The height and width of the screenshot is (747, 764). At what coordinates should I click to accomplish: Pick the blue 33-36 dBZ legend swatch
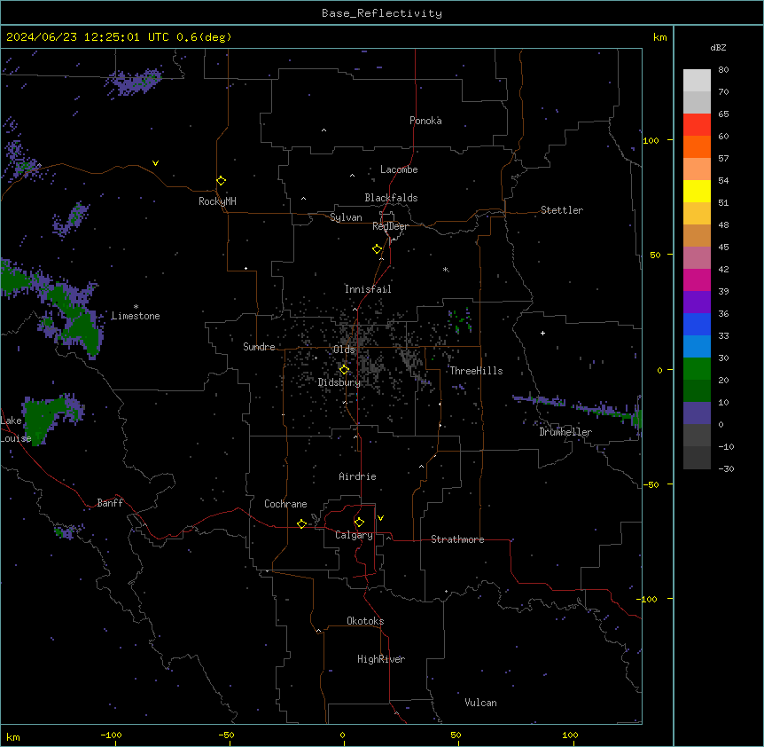click(x=697, y=324)
